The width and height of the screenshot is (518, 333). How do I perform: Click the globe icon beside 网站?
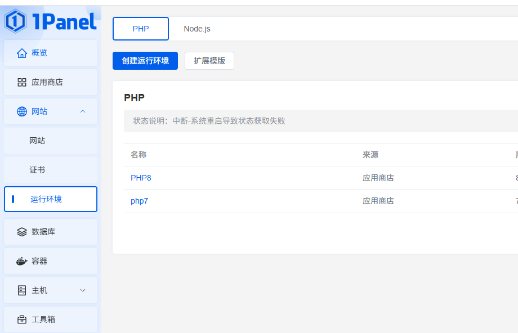point(22,111)
